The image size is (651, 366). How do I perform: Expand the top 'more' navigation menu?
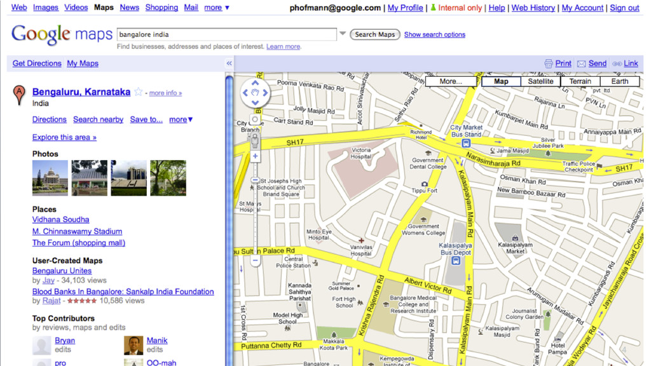(x=217, y=8)
